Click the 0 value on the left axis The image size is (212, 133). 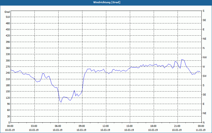click(x=9, y=122)
